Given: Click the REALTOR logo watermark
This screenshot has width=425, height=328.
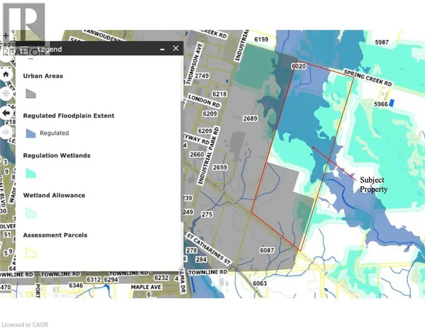Looking at the screenshot, I should click(x=23, y=28).
